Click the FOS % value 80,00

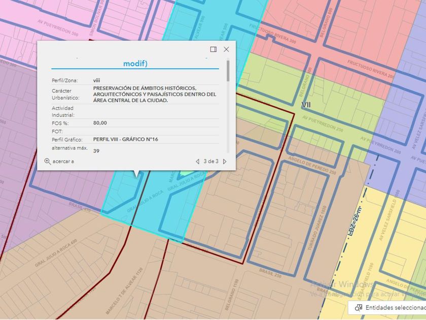coord(100,123)
